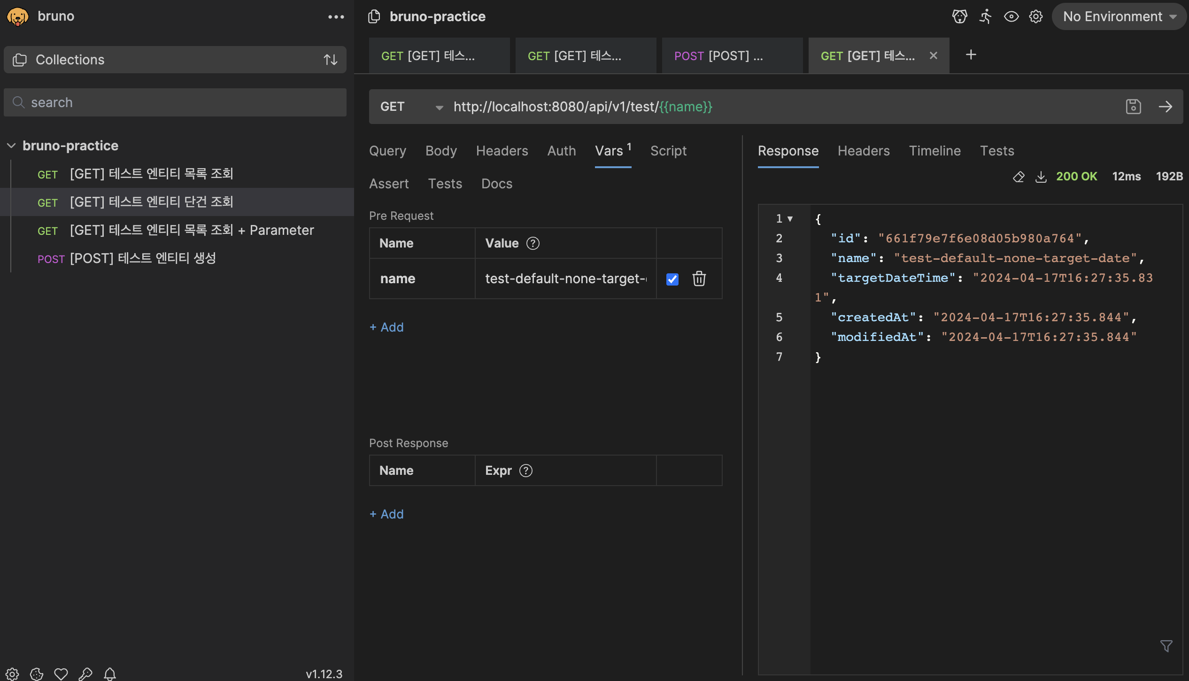Open the variables eye icon
This screenshot has width=1189, height=681.
pos(1011,16)
